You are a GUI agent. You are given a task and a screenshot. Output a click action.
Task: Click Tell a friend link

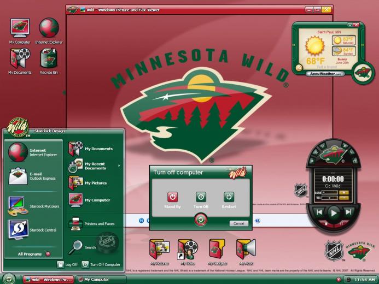click(326, 67)
